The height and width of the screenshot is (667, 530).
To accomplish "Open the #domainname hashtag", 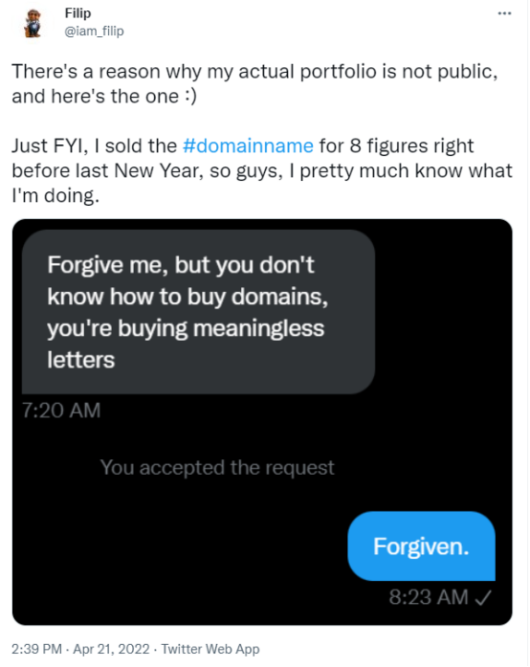I will (x=248, y=145).
